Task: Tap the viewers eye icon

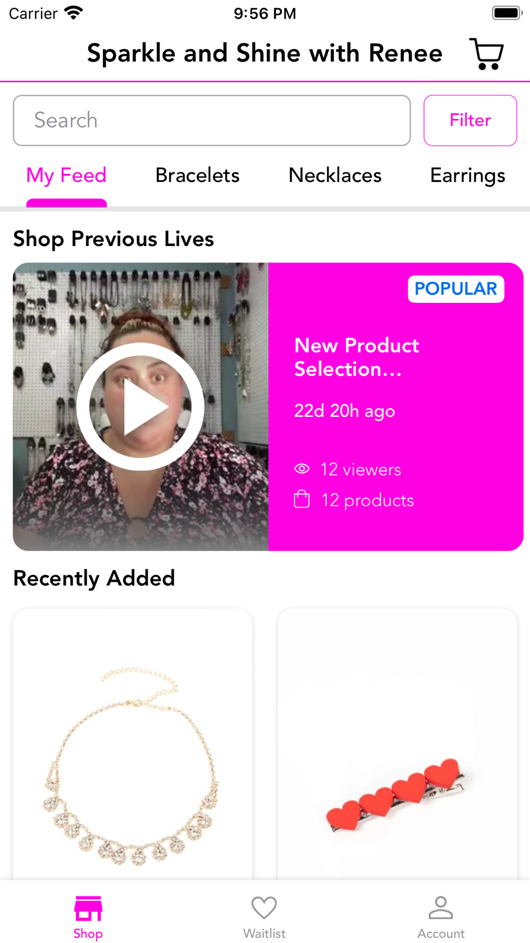Action: [302, 469]
